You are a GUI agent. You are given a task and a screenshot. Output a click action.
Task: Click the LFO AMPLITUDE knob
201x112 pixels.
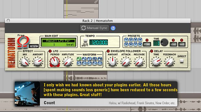pos(68,62)
